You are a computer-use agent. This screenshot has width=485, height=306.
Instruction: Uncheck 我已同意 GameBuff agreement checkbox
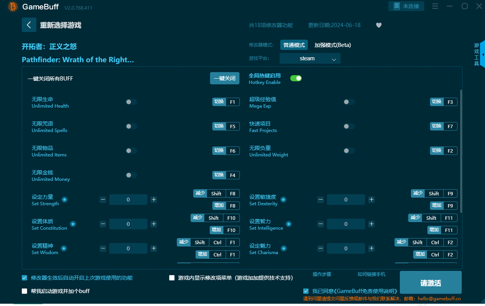306,291
